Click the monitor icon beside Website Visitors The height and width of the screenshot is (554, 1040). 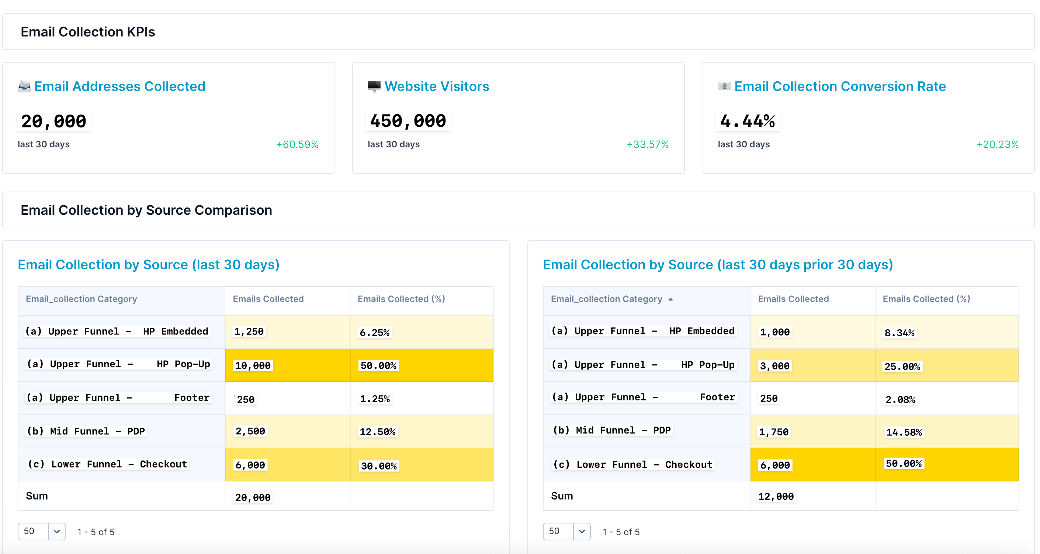pyautogui.click(x=374, y=86)
